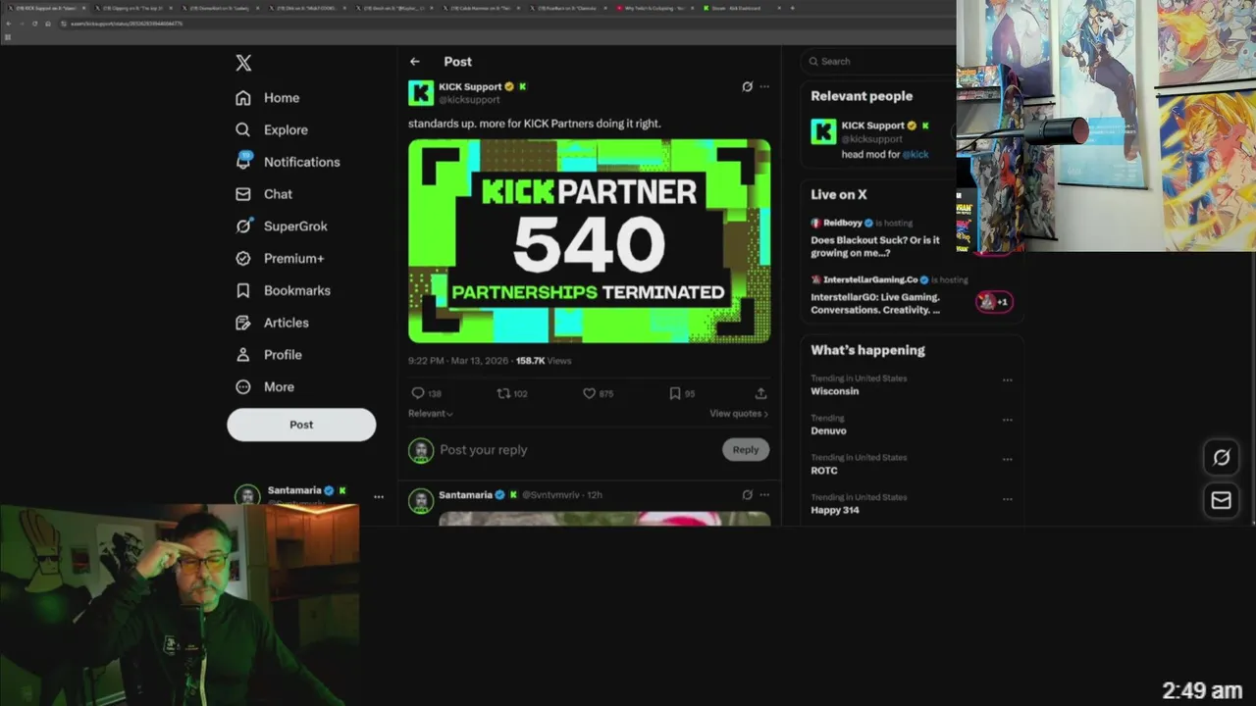
Task: Open the three-dot menu on Santamaria's reply
Action: (764, 495)
